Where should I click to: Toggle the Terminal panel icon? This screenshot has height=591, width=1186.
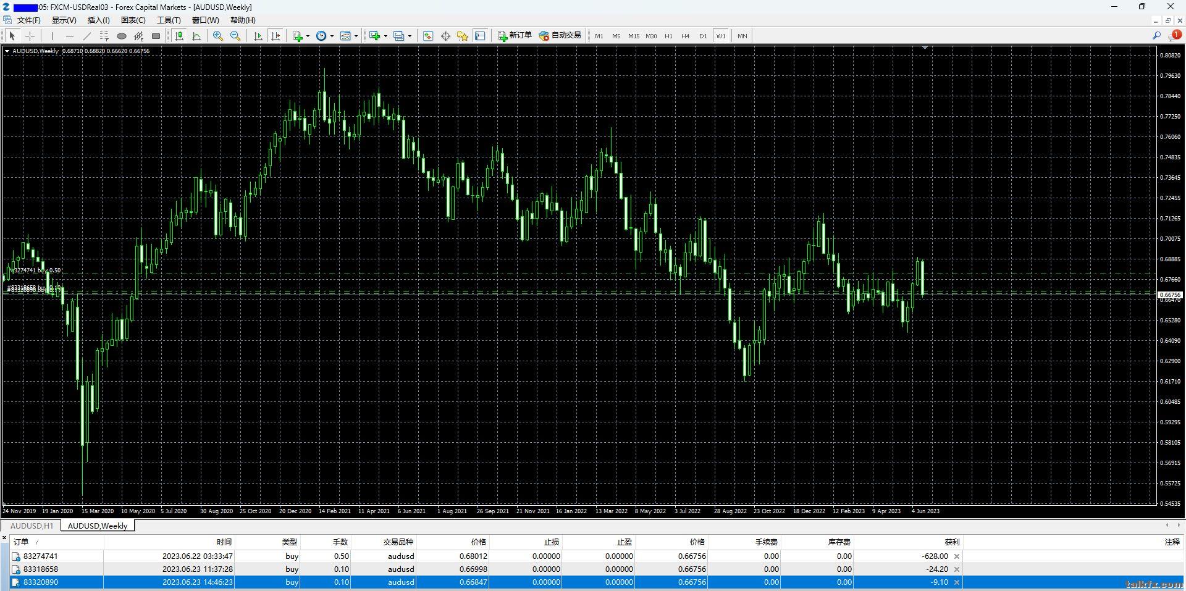point(480,36)
